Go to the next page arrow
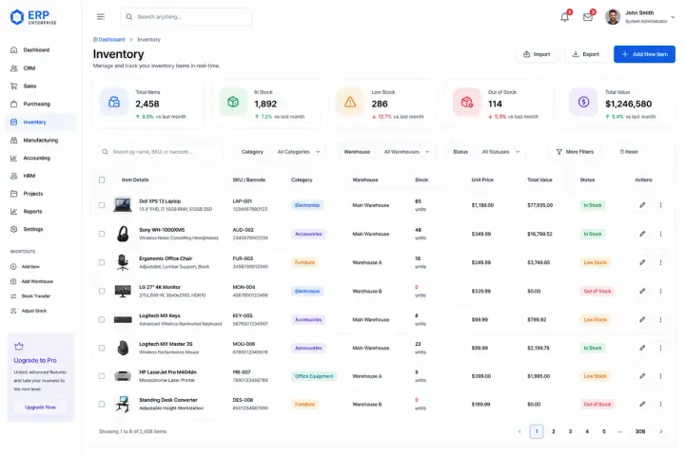The height and width of the screenshot is (456, 685). [x=661, y=431]
